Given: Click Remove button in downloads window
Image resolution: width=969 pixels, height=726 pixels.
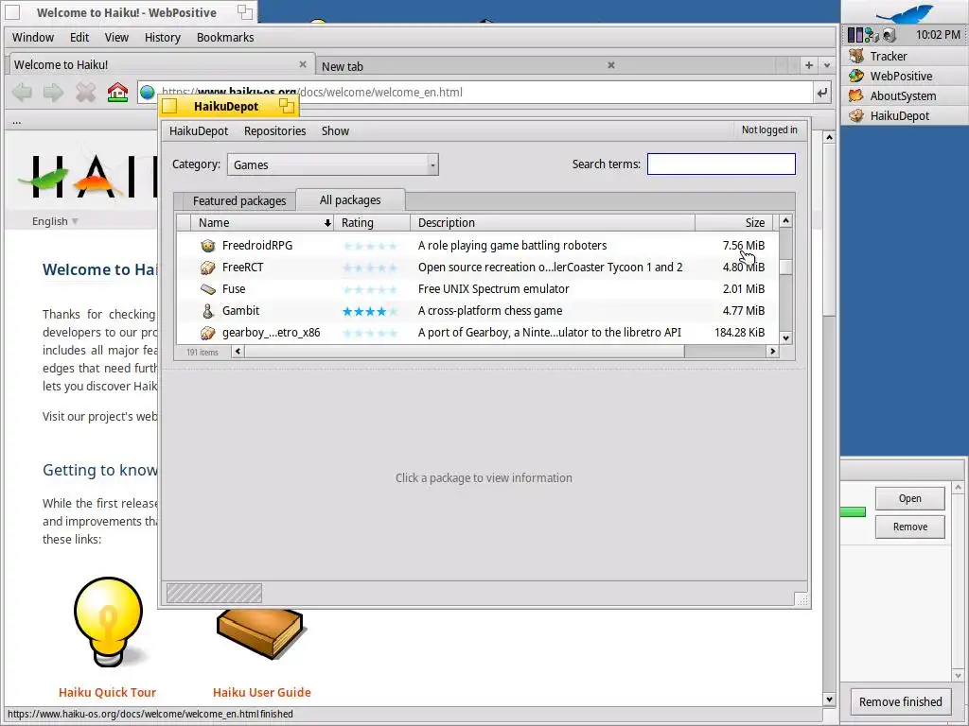Looking at the screenshot, I should tap(909, 527).
